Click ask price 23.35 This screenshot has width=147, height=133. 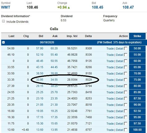coord(54,98)
